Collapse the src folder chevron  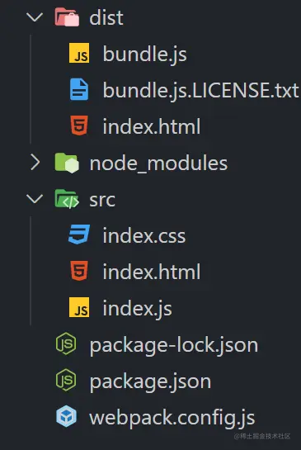[35, 199]
